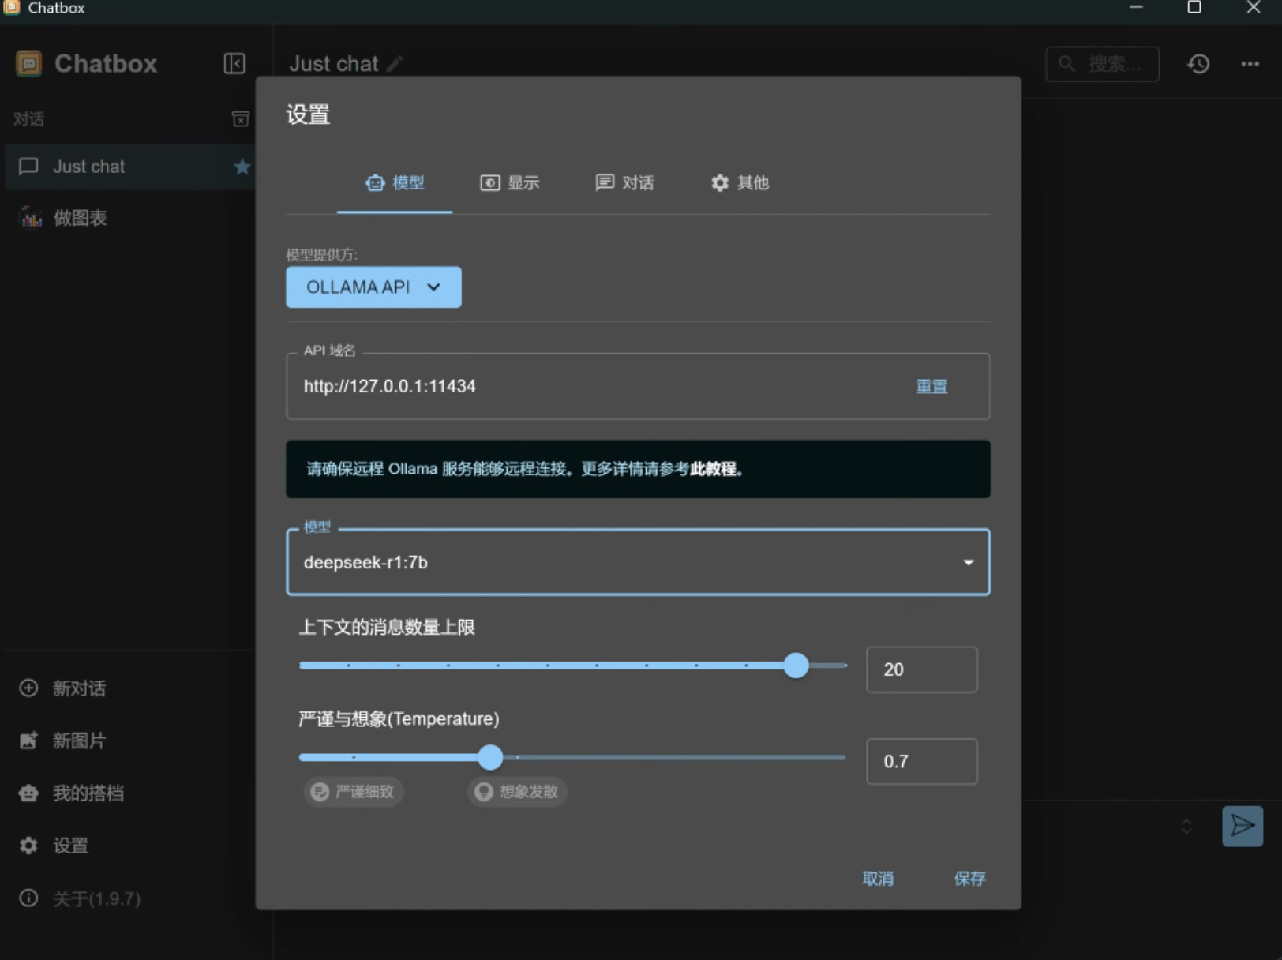The height and width of the screenshot is (960, 1282).
Task: Expand the OLLAMA API provider dropdown
Action: [373, 287]
